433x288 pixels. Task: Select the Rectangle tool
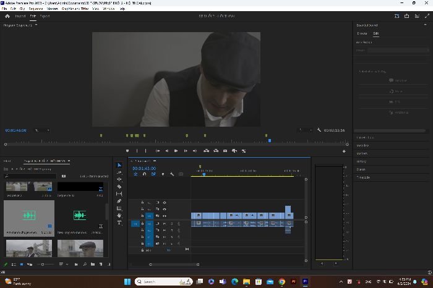(119, 208)
